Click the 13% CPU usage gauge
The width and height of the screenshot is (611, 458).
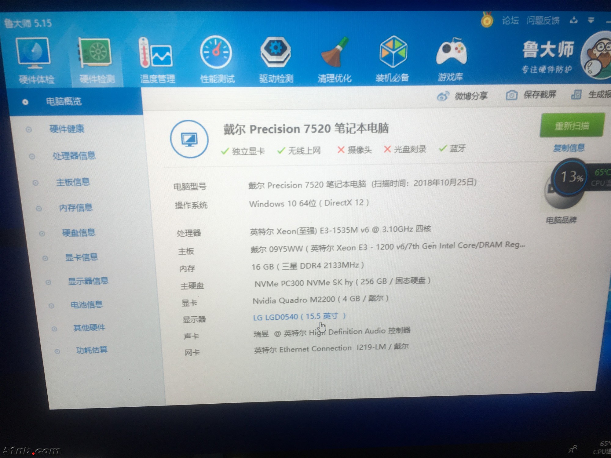tap(571, 177)
